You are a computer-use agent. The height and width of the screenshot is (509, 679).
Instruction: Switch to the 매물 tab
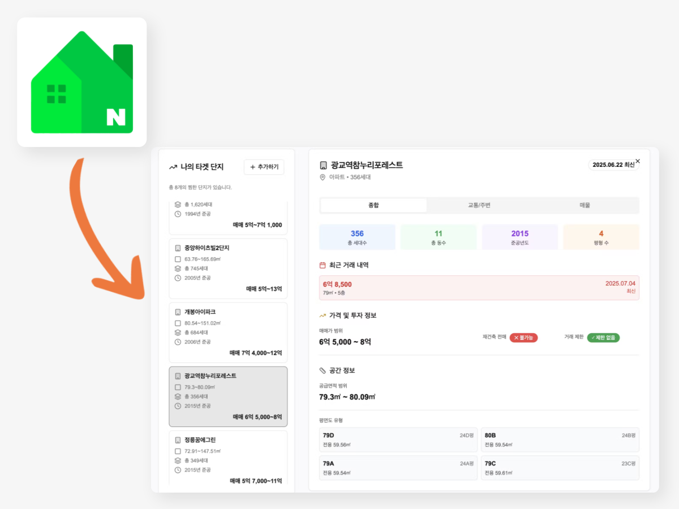585,205
